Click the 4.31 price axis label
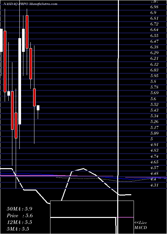 154,185
